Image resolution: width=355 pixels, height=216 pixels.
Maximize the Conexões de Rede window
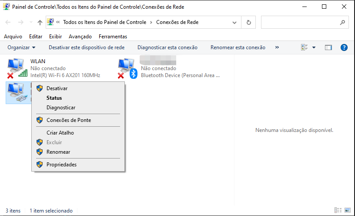pos(324,7)
